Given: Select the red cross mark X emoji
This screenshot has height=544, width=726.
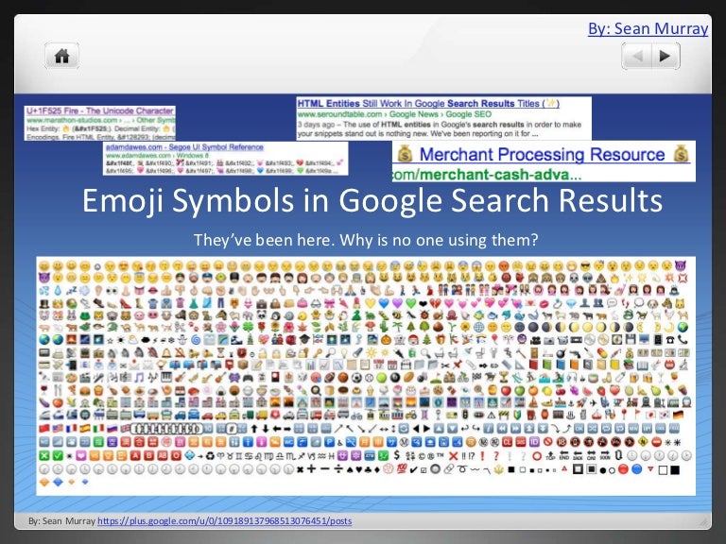Looking at the screenshot, I should coord(453,454).
